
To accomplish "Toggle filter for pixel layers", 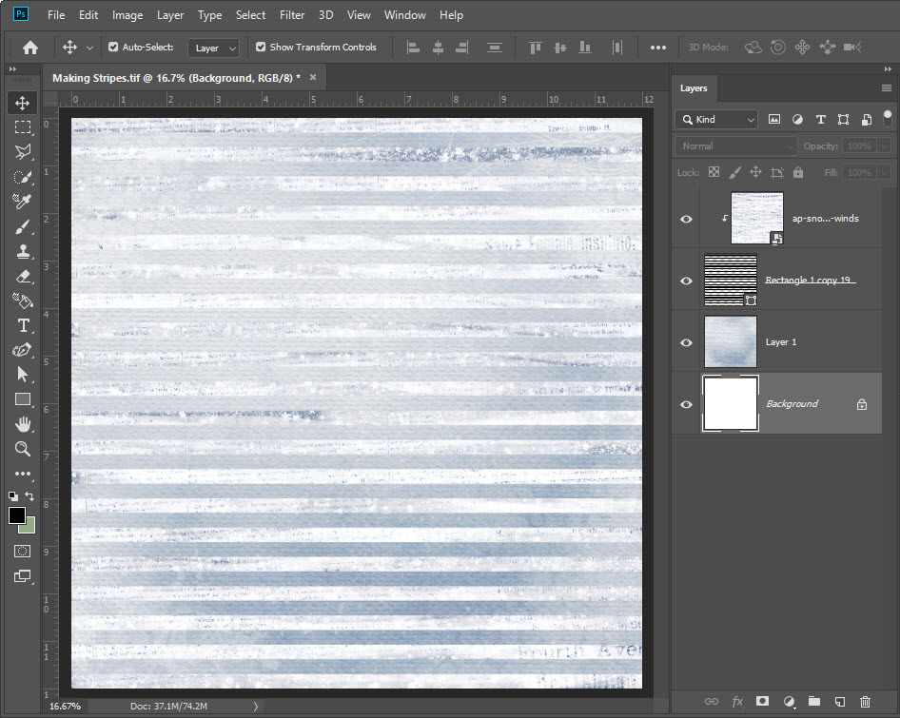I will click(774, 120).
